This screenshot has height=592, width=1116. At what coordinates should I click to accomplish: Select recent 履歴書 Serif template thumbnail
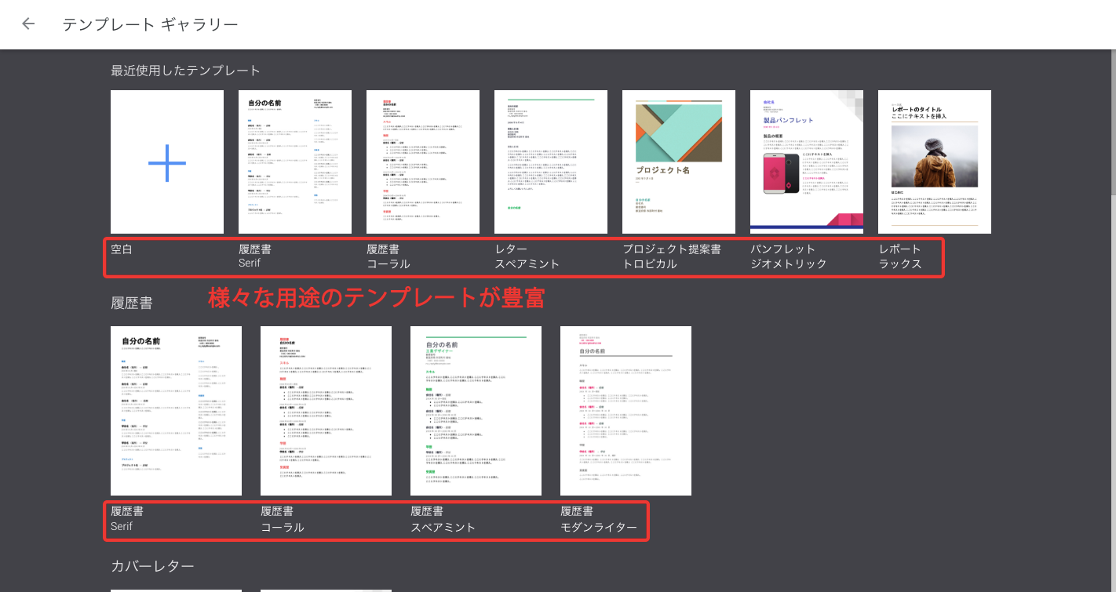[x=295, y=162]
